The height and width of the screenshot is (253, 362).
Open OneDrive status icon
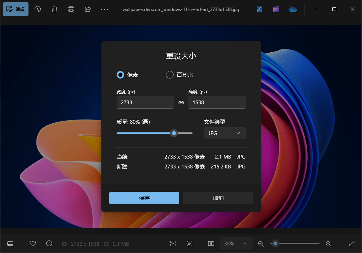(293, 9)
